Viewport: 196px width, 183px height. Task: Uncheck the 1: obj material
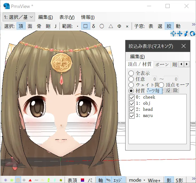point(132,103)
